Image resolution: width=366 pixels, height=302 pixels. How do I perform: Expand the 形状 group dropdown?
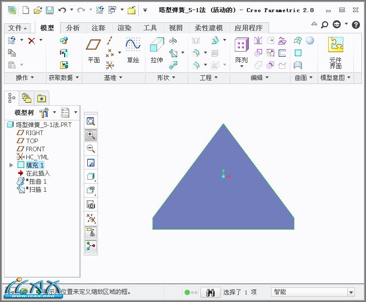[166, 78]
